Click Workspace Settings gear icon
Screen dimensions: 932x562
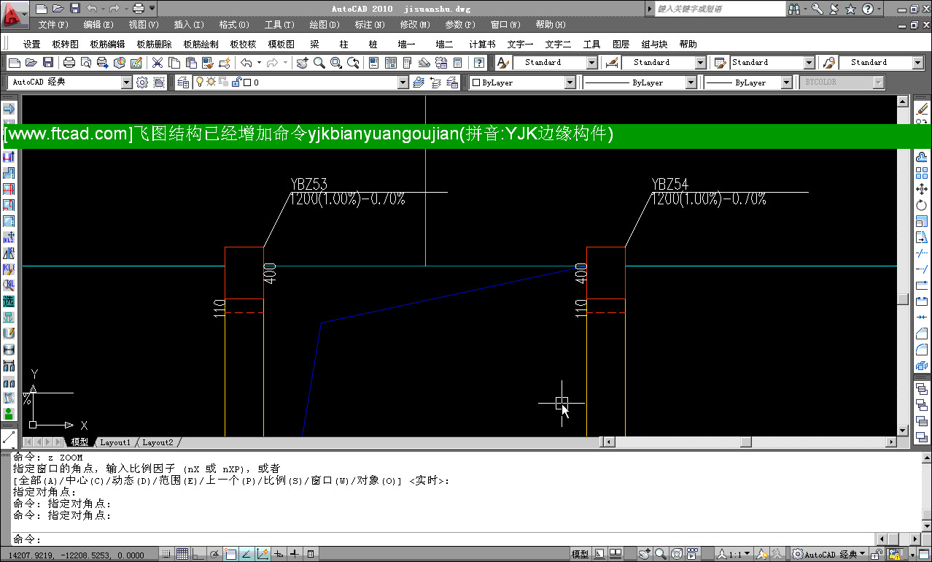coord(142,82)
